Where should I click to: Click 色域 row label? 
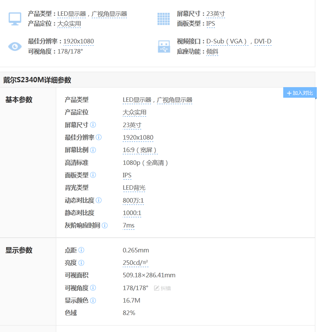tap(71, 313)
